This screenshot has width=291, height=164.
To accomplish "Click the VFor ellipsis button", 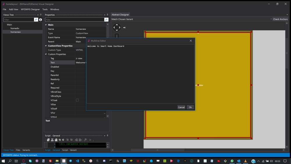I will (105, 113).
